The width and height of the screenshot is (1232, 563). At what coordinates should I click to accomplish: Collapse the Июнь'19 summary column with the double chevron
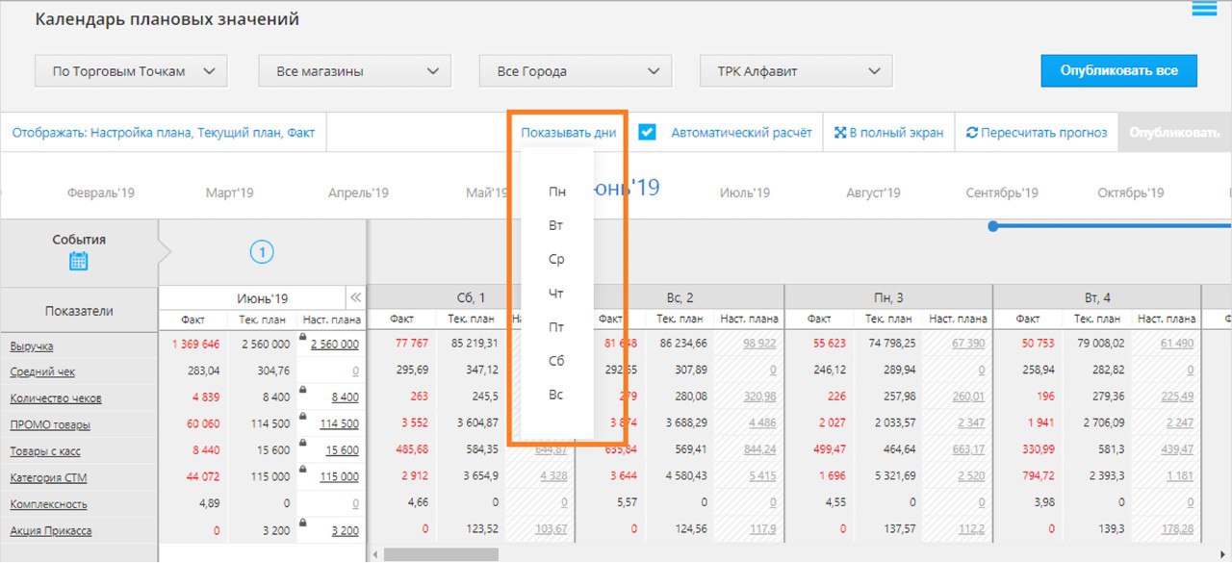pos(354,298)
